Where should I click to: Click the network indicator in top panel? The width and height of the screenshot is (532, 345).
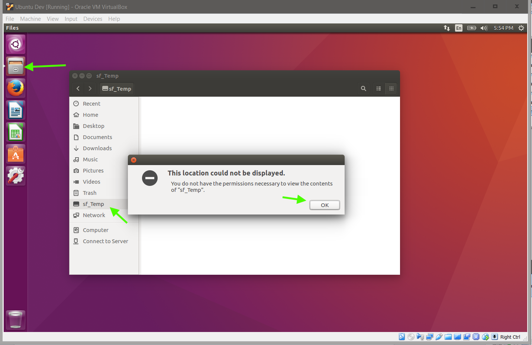[447, 28]
